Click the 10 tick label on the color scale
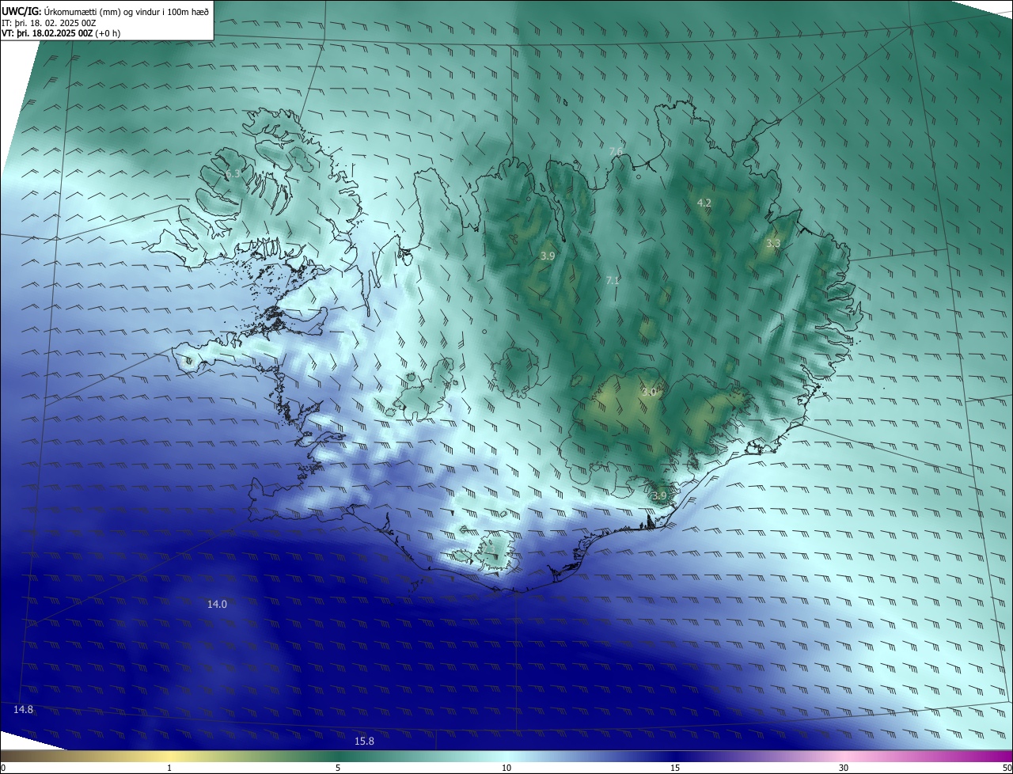The width and height of the screenshot is (1013, 774). point(506,768)
